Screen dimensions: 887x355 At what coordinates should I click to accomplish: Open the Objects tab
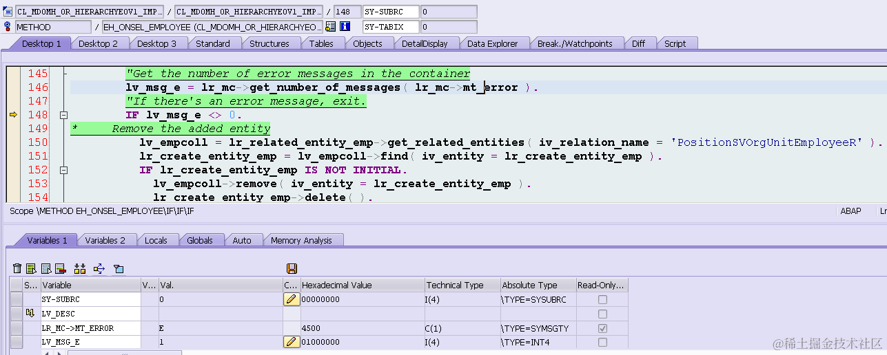coord(367,43)
